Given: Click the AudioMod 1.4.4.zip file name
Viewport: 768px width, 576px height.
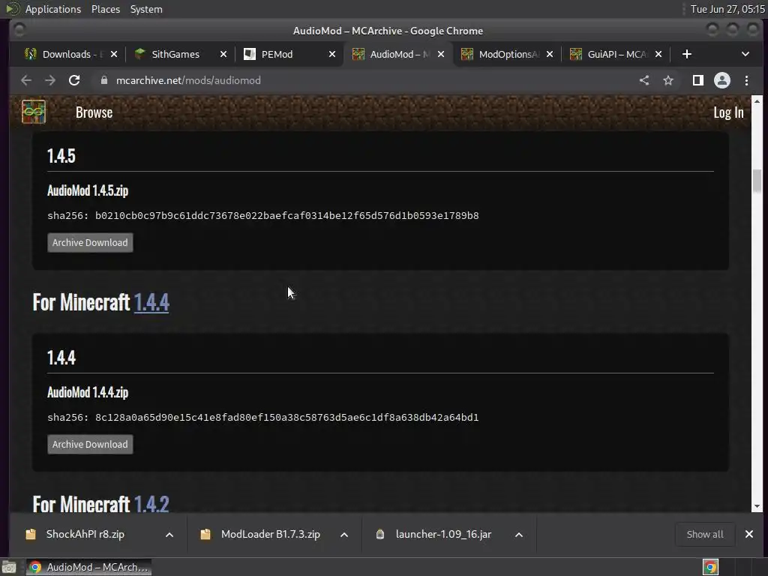Looking at the screenshot, I should coord(88,392).
